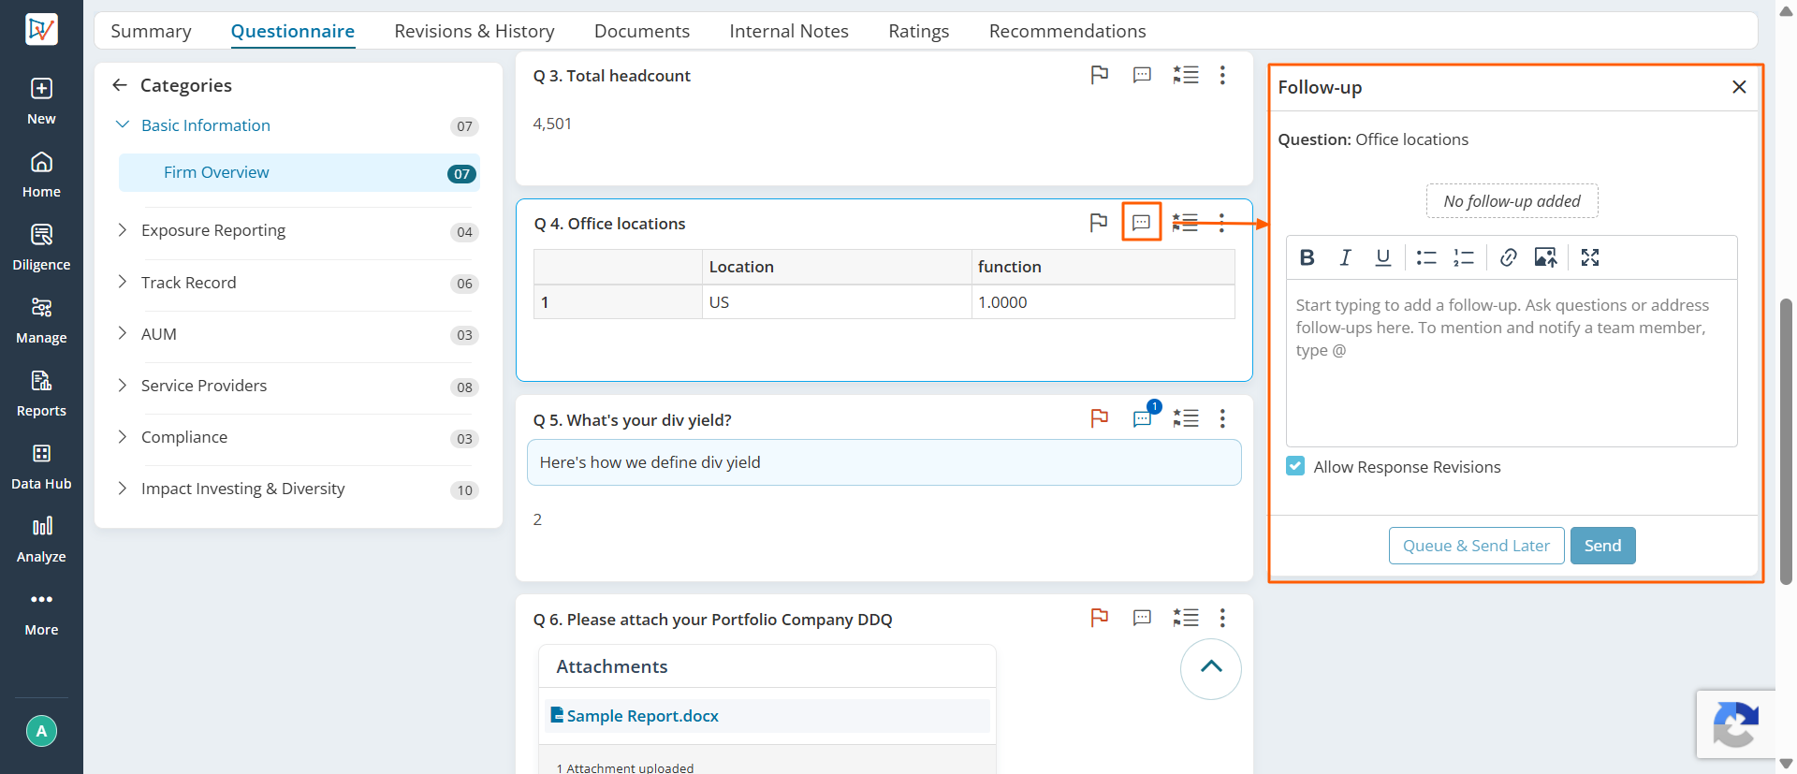Open the Ratings tab
Viewport: 1797px width, 774px height.
click(x=919, y=31)
